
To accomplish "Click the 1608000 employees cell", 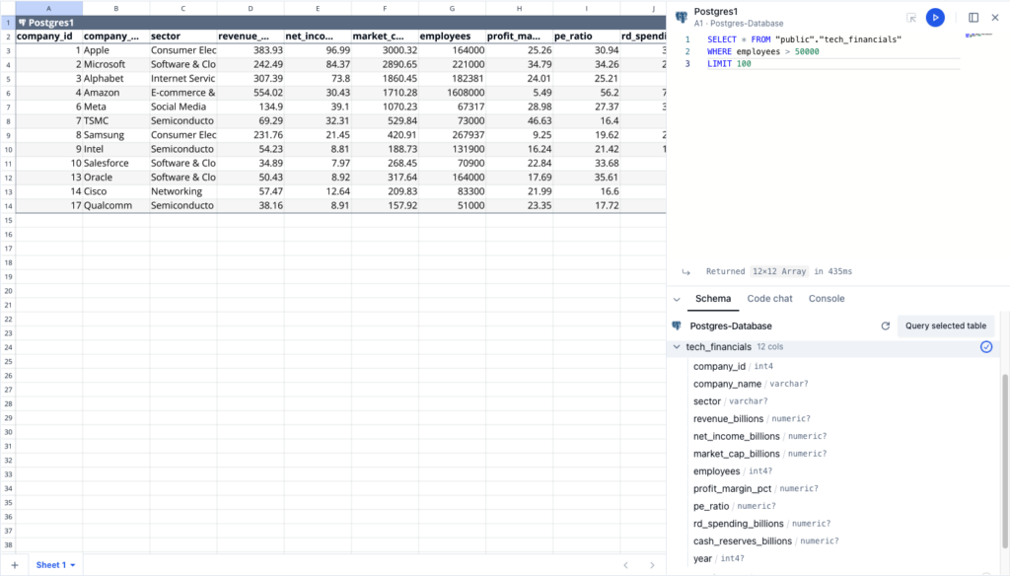I will [452, 93].
